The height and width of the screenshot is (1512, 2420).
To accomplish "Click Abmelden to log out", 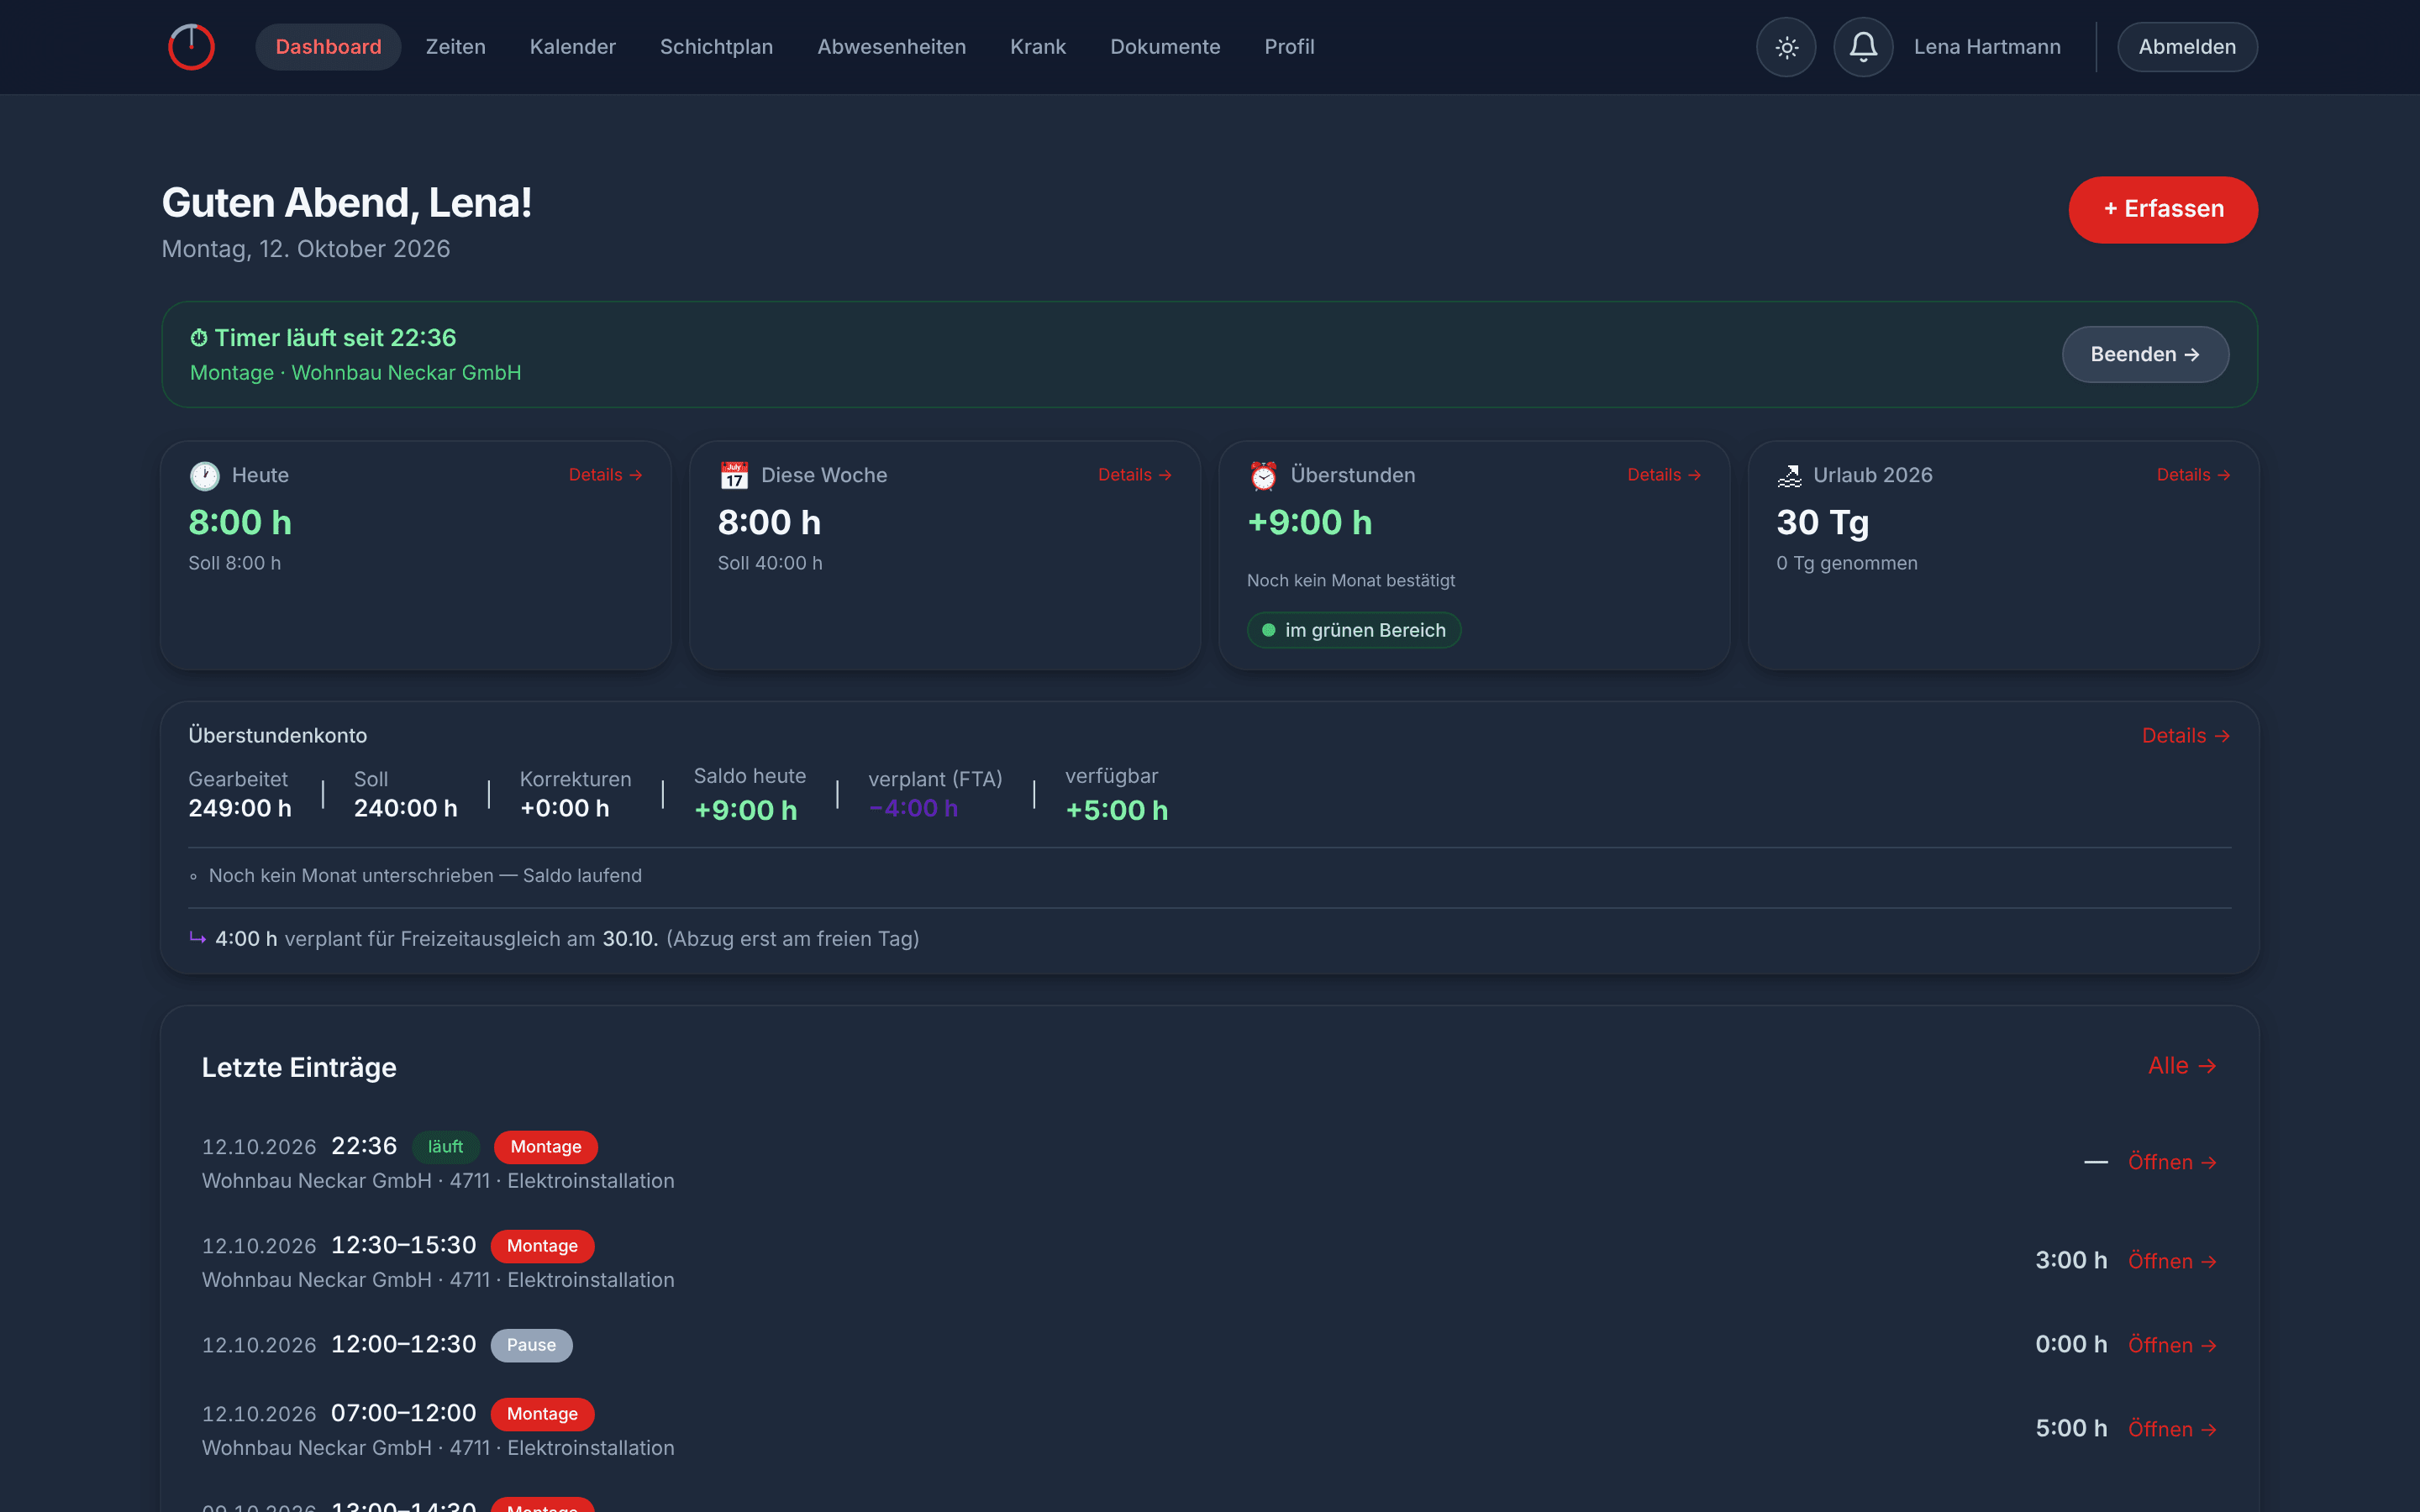I will click(x=2187, y=47).
